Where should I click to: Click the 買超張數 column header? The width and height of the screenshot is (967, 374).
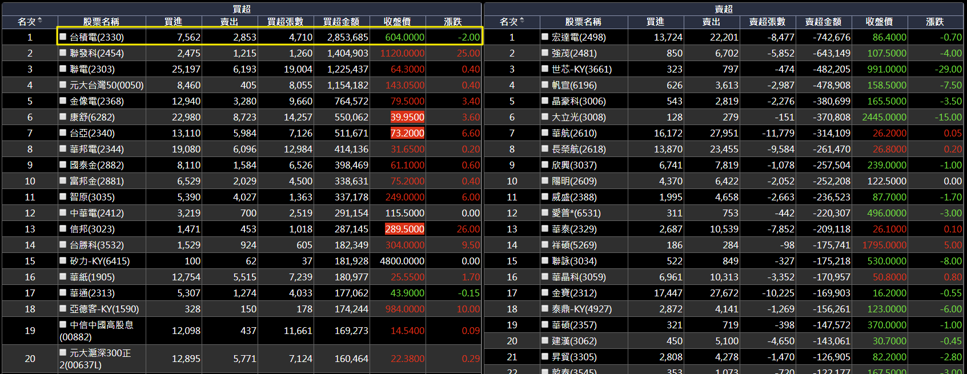click(285, 22)
